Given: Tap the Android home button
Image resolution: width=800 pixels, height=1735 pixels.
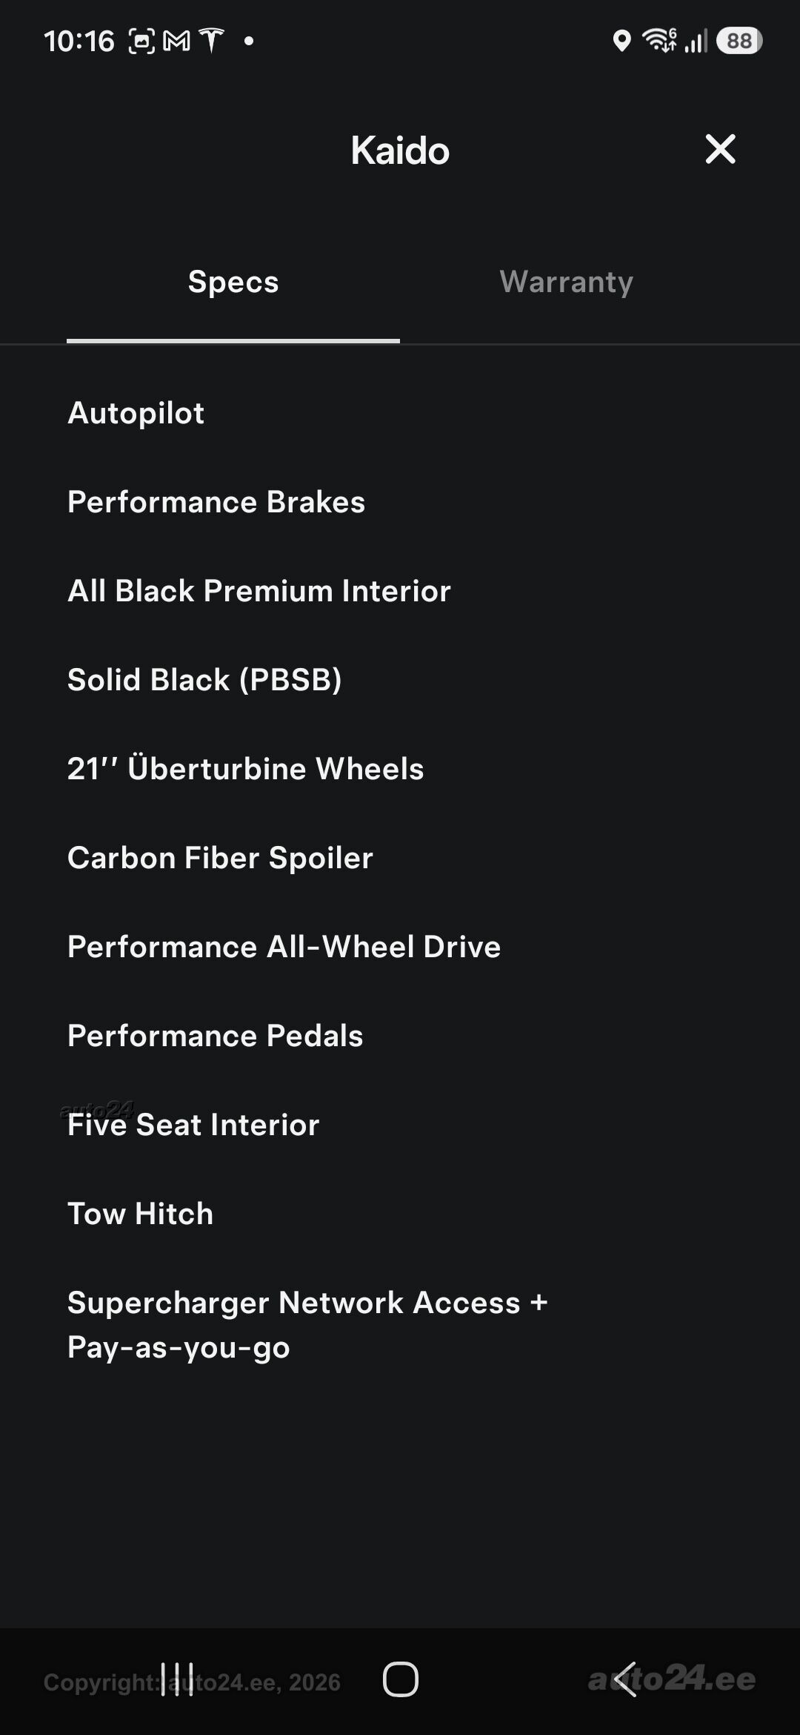Looking at the screenshot, I should [400, 1679].
